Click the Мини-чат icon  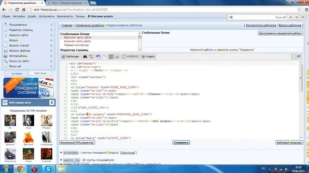[5, 66]
